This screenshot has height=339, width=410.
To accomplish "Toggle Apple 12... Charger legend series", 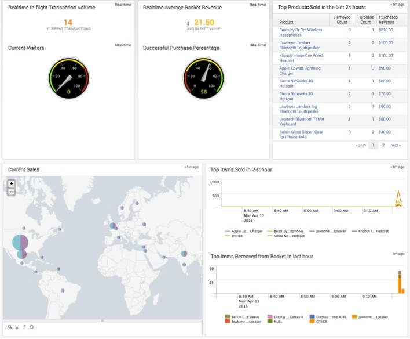I will click(244, 231).
